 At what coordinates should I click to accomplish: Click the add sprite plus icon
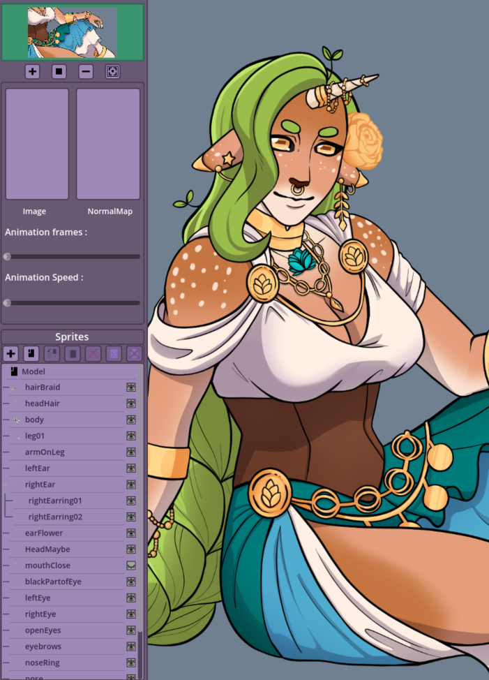[10, 354]
